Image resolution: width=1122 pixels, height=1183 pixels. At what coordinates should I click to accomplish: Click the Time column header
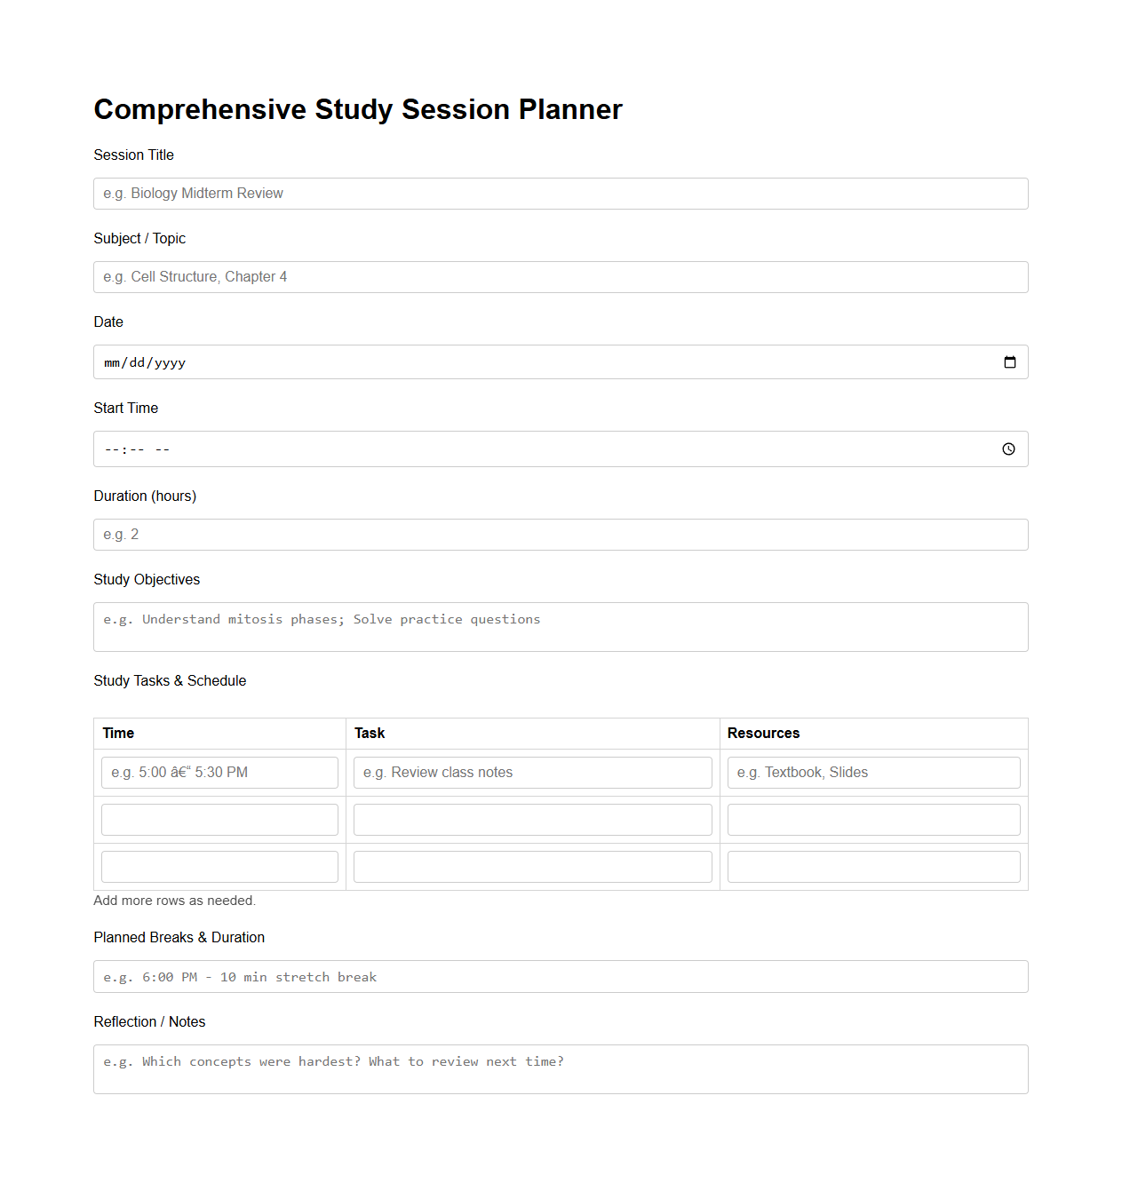tap(118, 733)
